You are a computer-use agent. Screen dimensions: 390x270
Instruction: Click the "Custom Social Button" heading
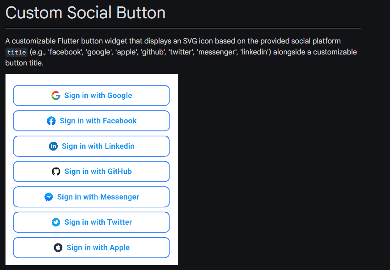click(85, 13)
